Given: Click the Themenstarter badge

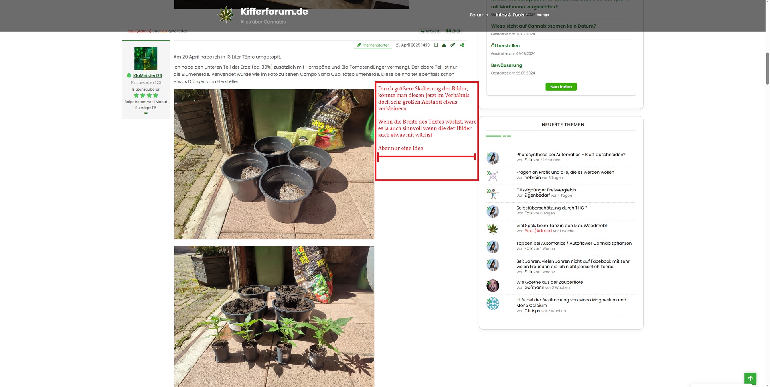Looking at the screenshot, I should pos(373,45).
